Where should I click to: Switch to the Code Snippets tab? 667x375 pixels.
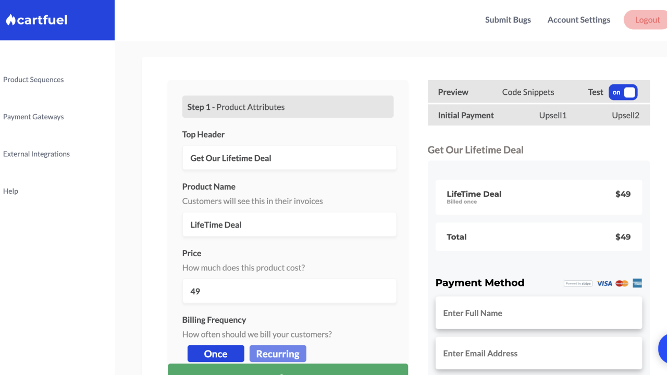click(x=528, y=92)
